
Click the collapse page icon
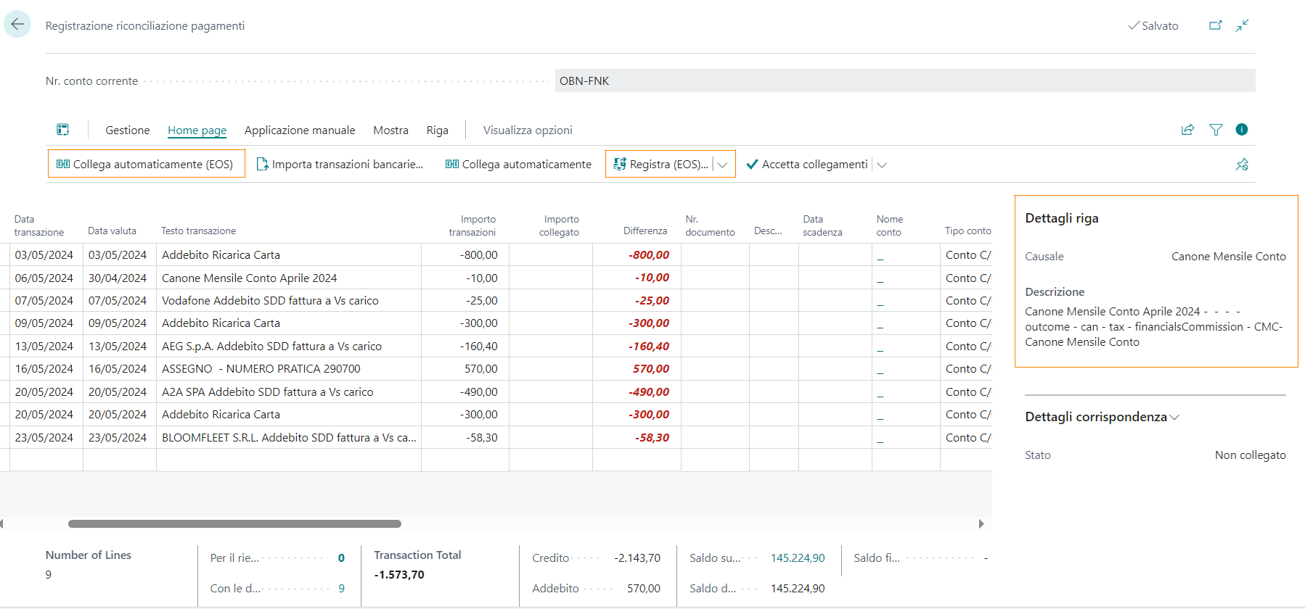1243,25
